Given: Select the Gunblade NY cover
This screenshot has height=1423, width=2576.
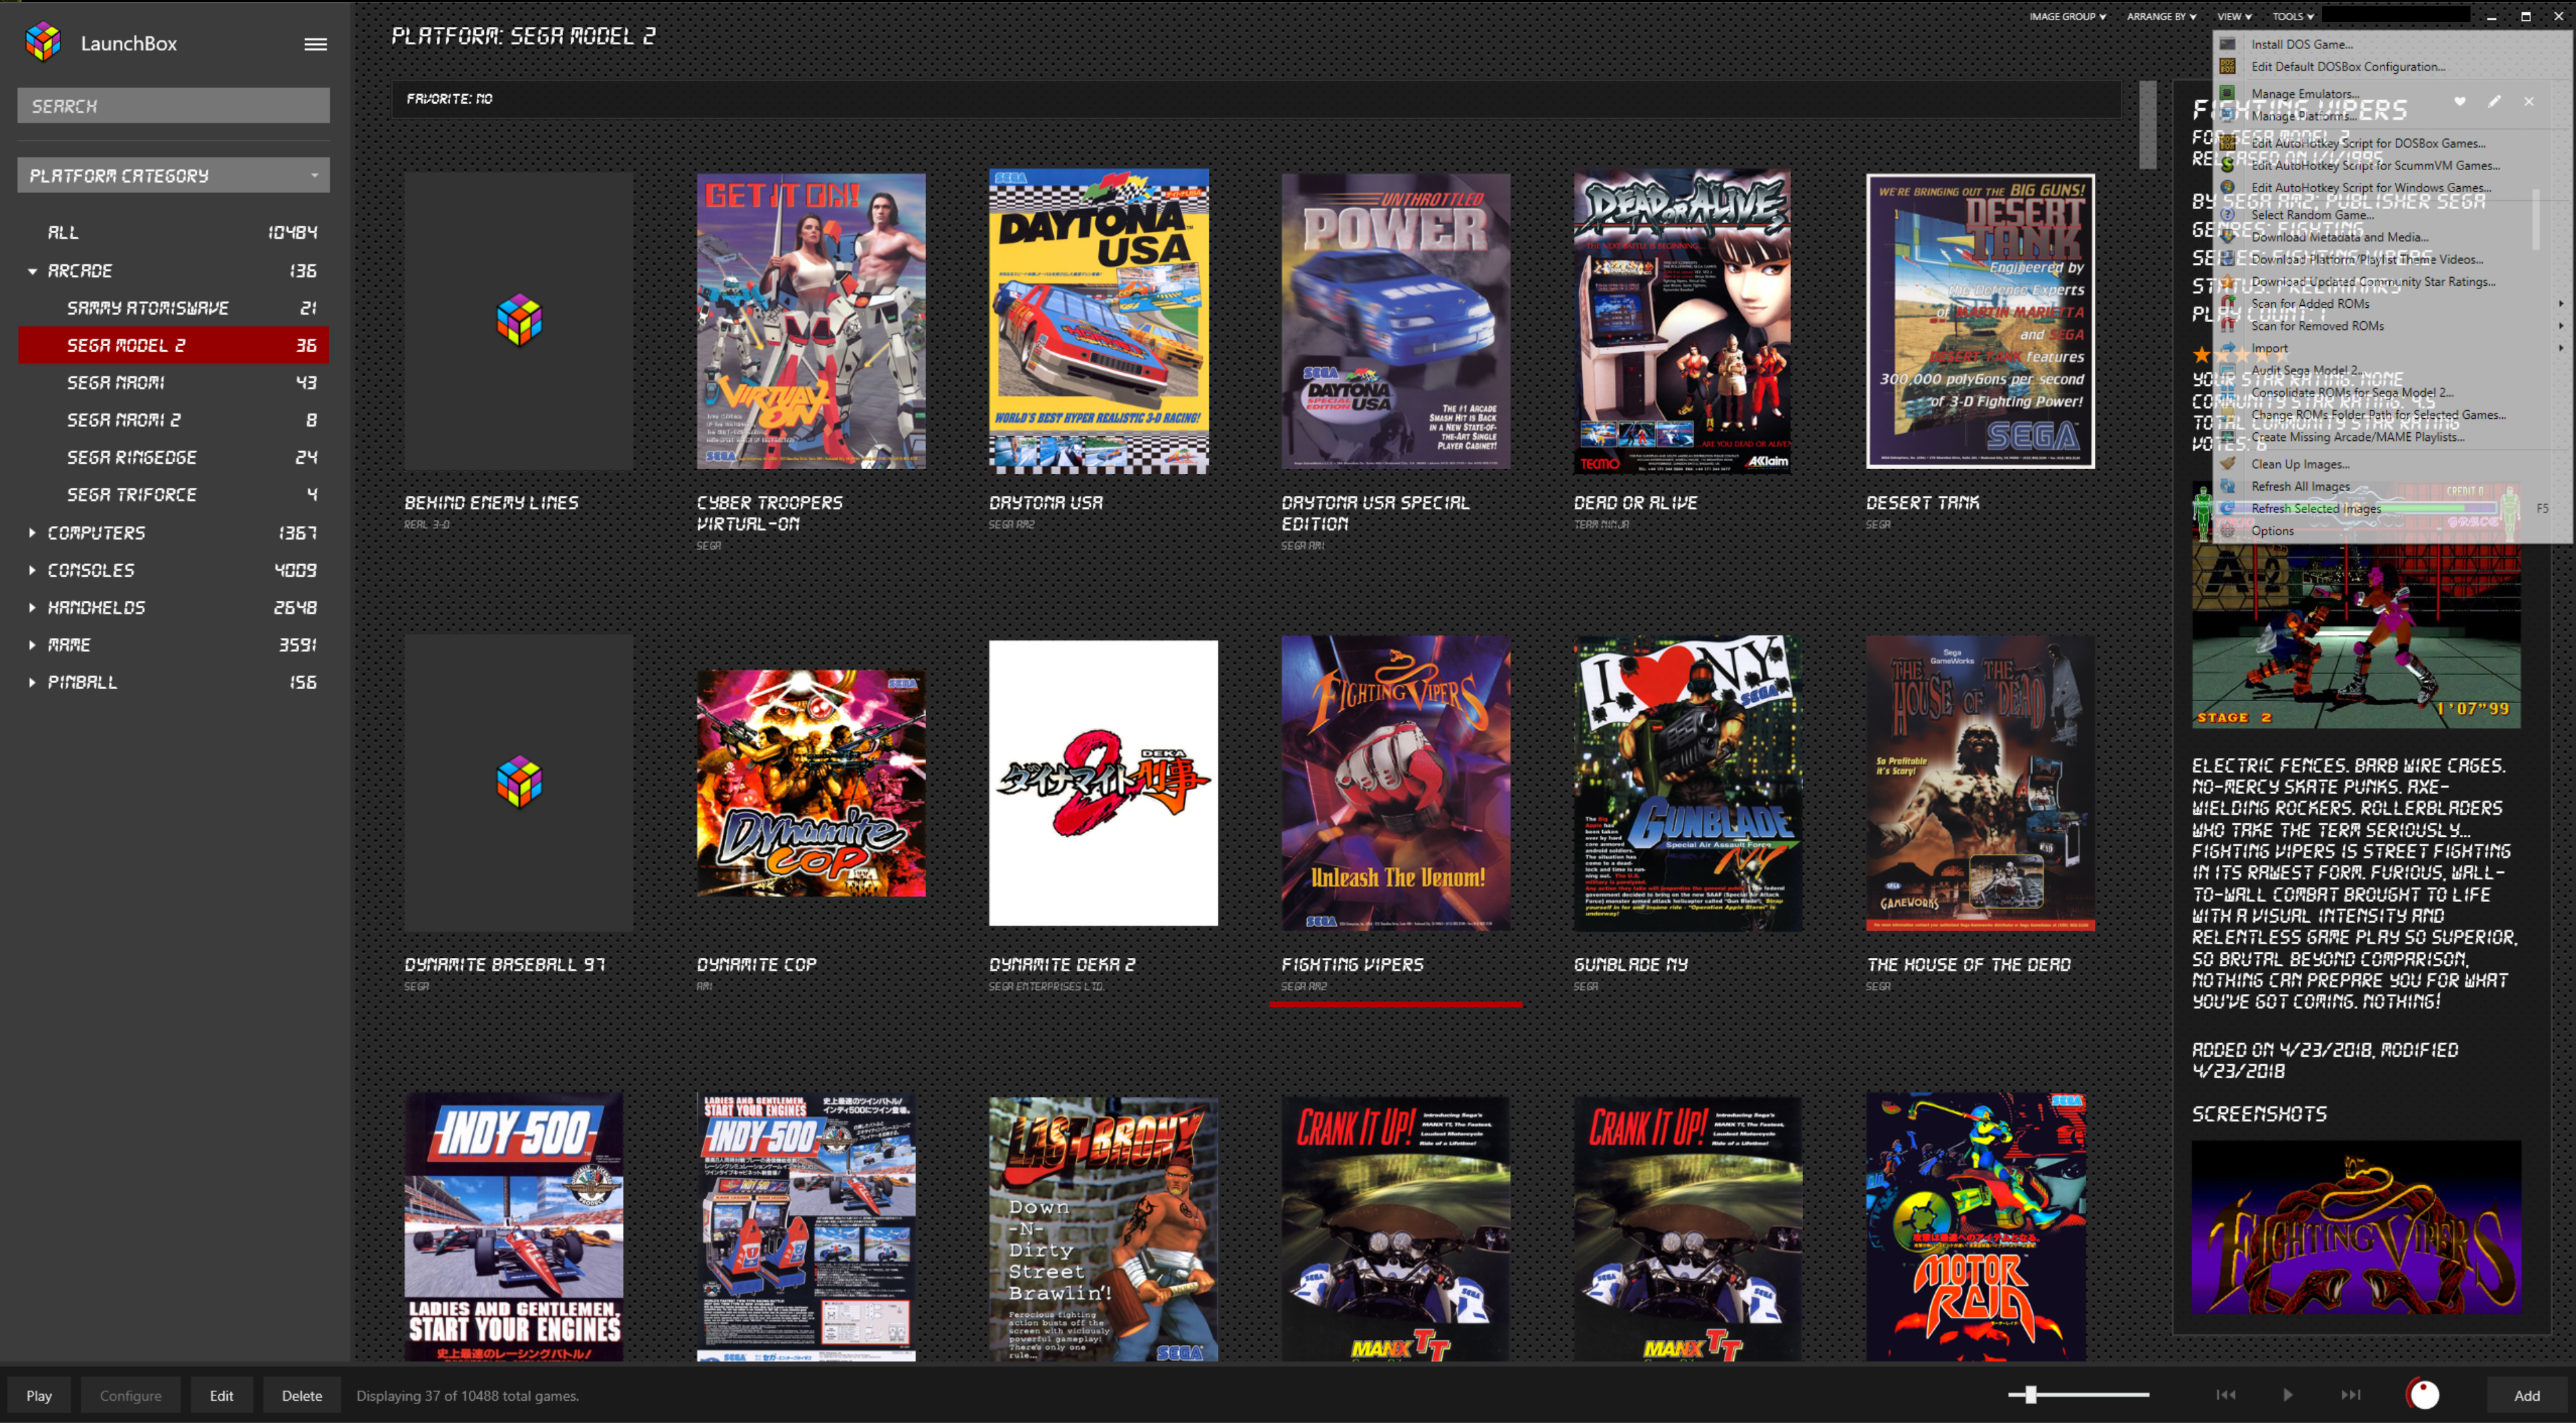Looking at the screenshot, I should (1688, 783).
